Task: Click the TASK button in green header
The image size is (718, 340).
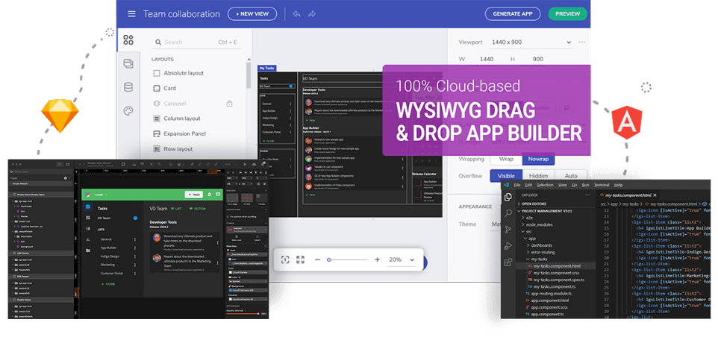Action: (194, 195)
